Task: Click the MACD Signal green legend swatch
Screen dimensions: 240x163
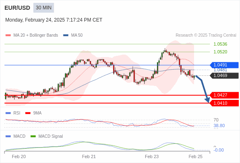Action: coord(33,137)
